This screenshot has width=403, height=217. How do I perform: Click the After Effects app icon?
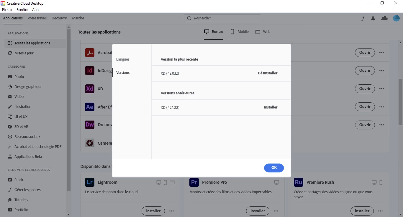click(x=90, y=107)
